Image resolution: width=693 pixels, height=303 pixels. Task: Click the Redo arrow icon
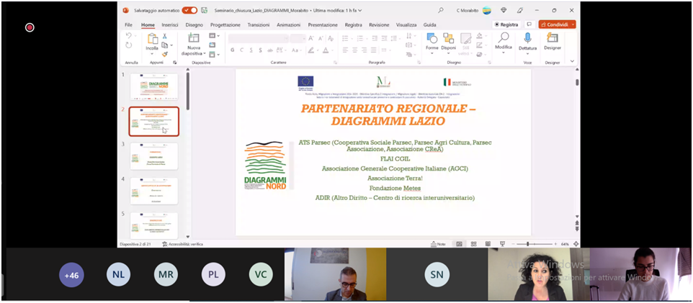(129, 45)
